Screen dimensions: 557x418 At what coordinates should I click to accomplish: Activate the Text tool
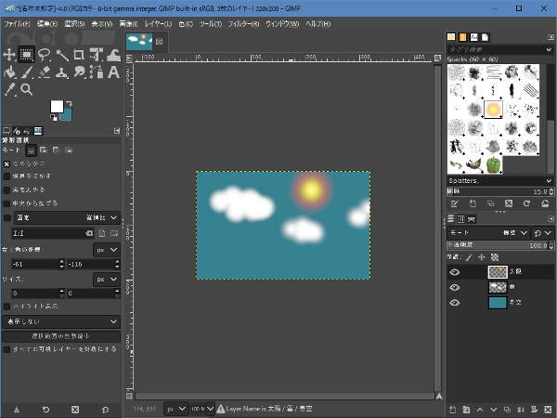tap(115, 72)
